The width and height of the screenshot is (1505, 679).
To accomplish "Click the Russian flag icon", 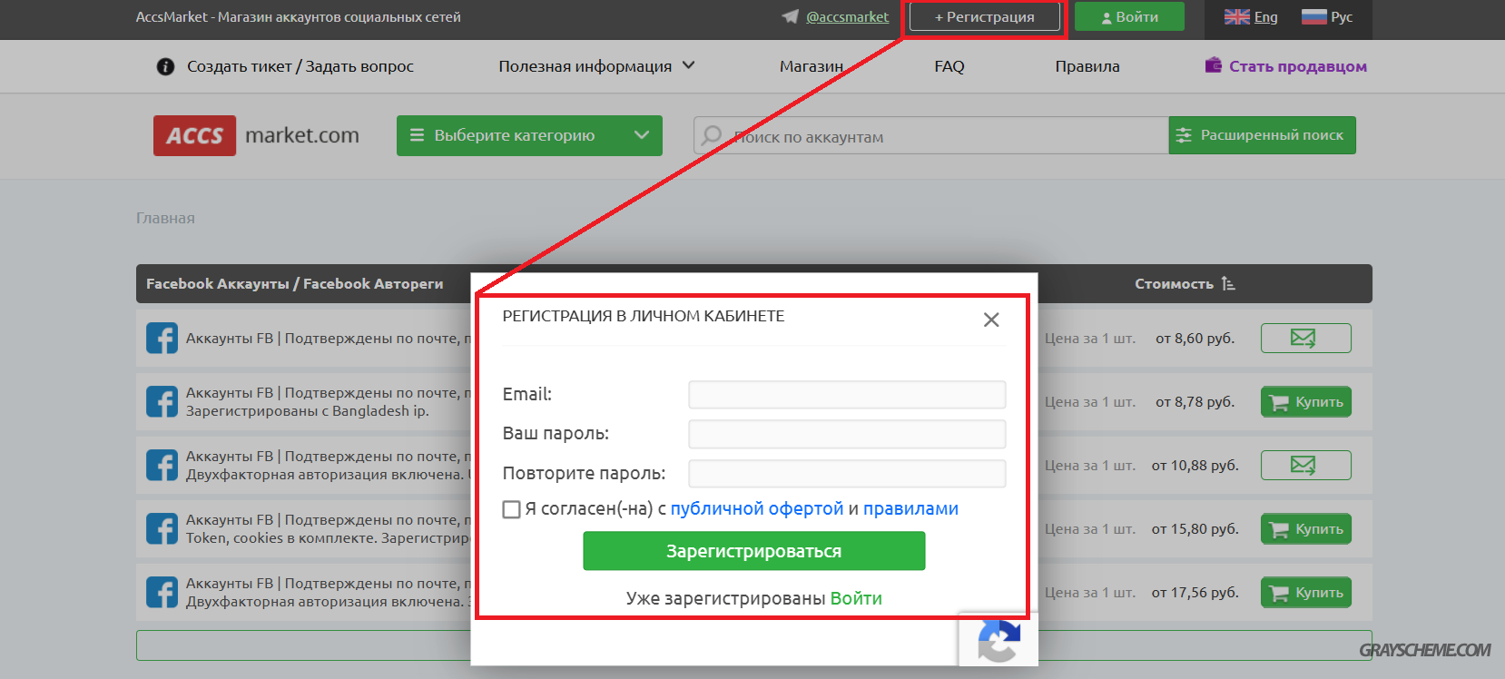I will click(x=1313, y=17).
